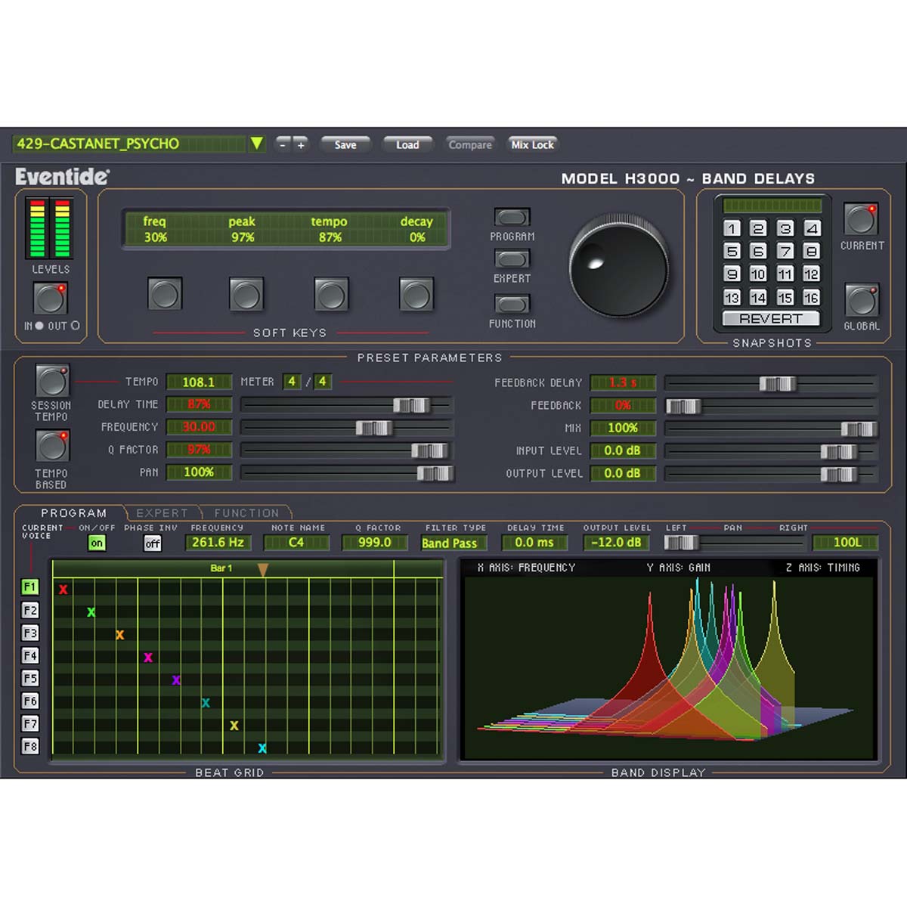Switch to the EXPERT tab
This screenshot has width=907, height=907.
pyautogui.click(x=163, y=512)
